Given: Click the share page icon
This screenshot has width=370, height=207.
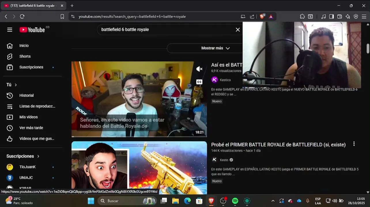Looking at the screenshot, I should tap(252, 16).
